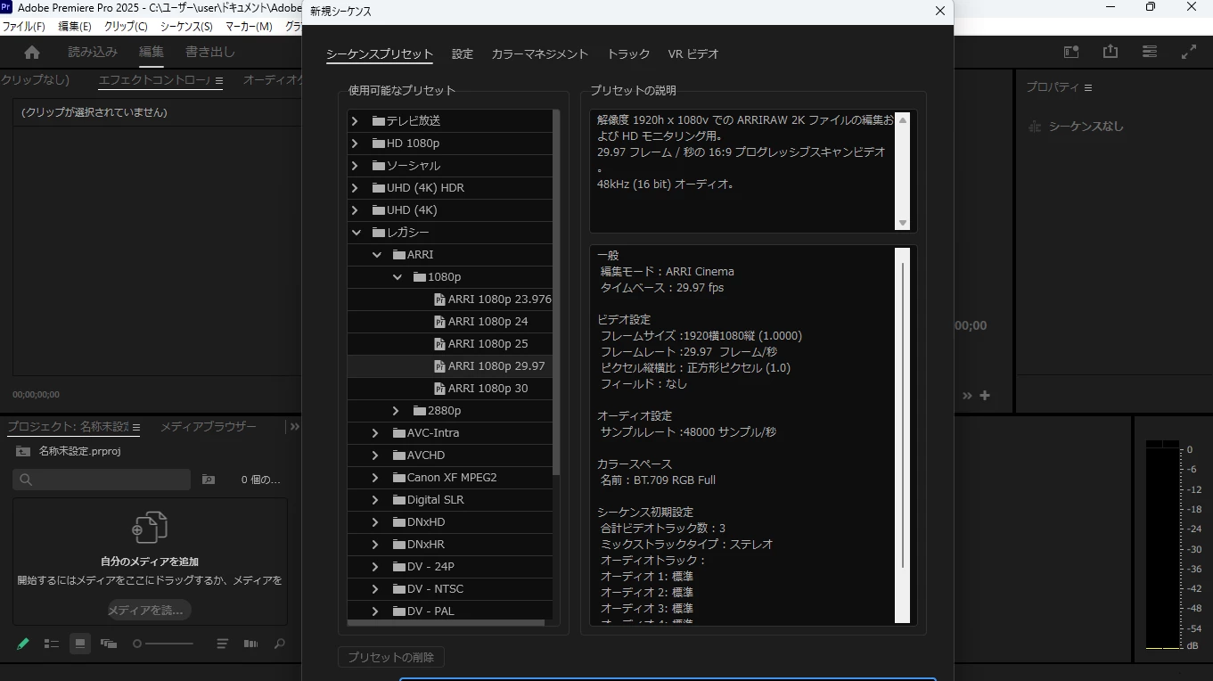Open the workspaces icon in the header bar

click(1071, 53)
